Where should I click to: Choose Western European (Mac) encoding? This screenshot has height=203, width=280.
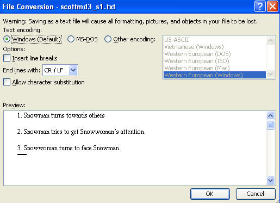215,68
